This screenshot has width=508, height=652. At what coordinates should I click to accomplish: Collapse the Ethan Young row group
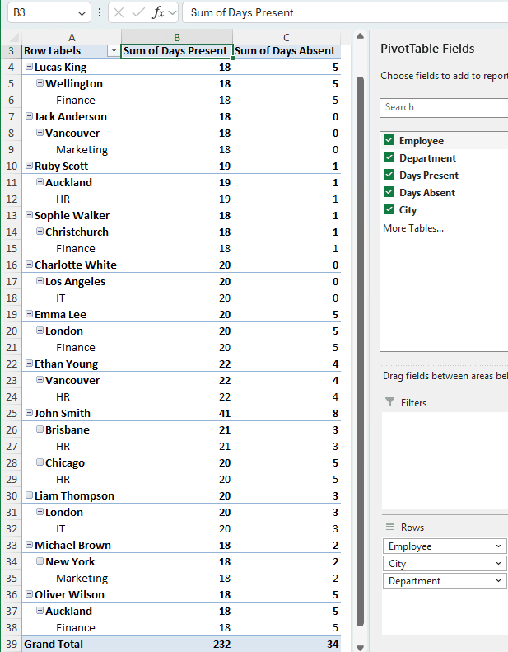click(30, 364)
